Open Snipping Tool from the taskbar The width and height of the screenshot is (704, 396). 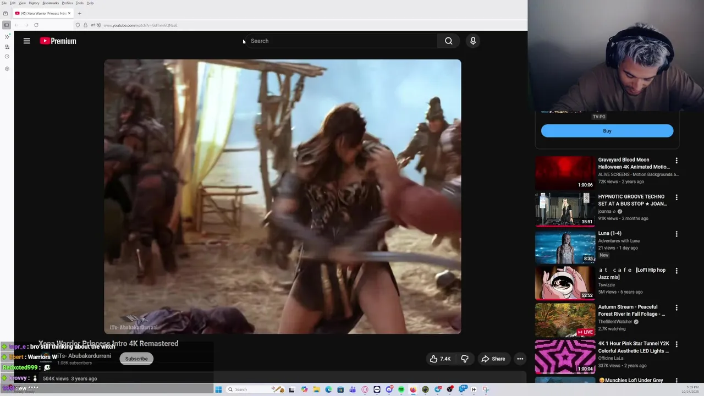pyautogui.click(x=486, y=389)
